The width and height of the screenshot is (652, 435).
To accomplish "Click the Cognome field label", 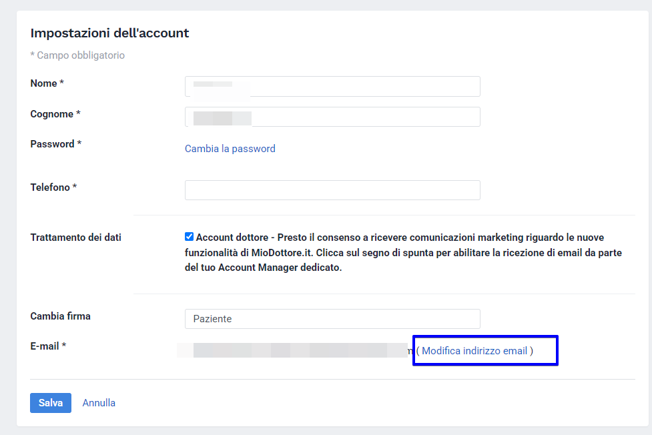I will tap(55, 114).
